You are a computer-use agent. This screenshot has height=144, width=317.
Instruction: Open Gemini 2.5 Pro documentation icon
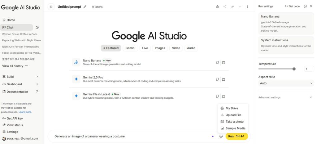[x=224, y=79]
